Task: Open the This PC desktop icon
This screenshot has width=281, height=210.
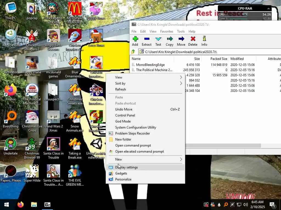Action: [11, 11]
